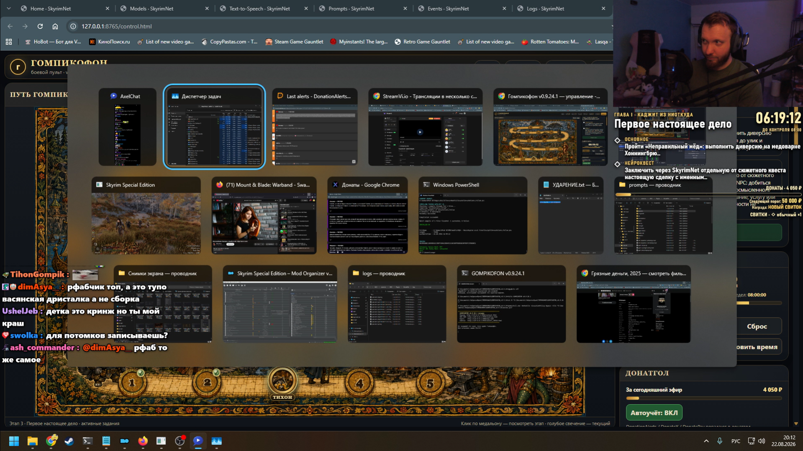Show hidden system tray icons
Image resolution: width=803 pixels, height=451 pixels.
click(x=706, y=441)
